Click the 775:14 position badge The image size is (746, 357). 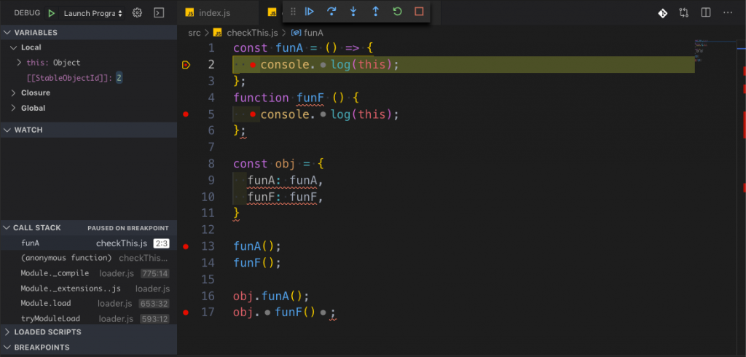[155, 274]
